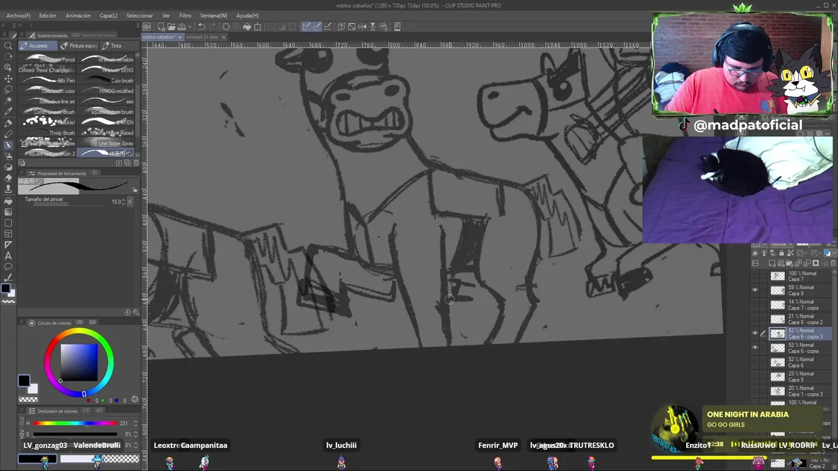Select the Fill bucket tool
This screenshot has height=471, width=838.
tap(9, 201)
